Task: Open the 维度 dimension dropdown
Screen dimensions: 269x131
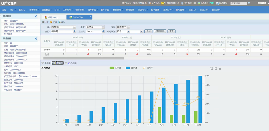Action: pos(103,27)
